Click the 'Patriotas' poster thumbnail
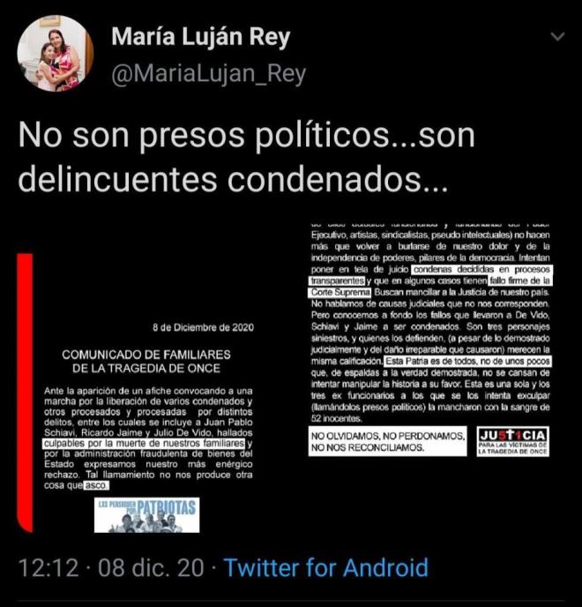Image resolution: width=582 pixels, height=607 pixels. click(x=147, y=515)
